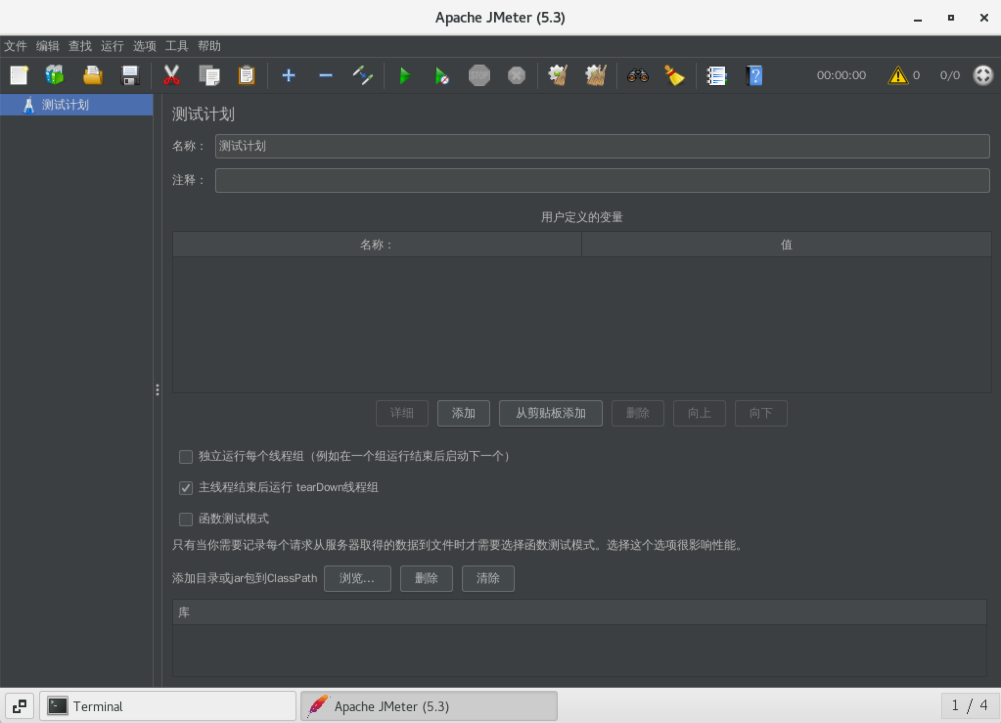Click the 清除 classpath button
1001x723 pixels.
click(488, 579)
